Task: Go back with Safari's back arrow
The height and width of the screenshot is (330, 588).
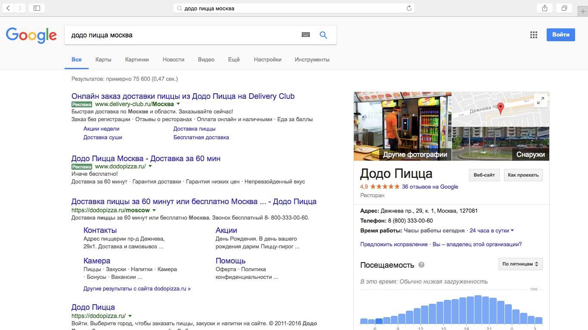Action: 9,8
